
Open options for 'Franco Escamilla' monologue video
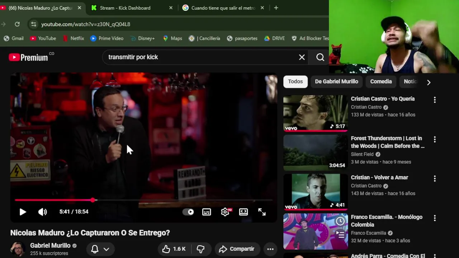coord(435,218)
